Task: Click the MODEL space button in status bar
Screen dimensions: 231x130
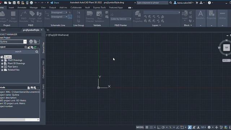Action: (140, 127)
